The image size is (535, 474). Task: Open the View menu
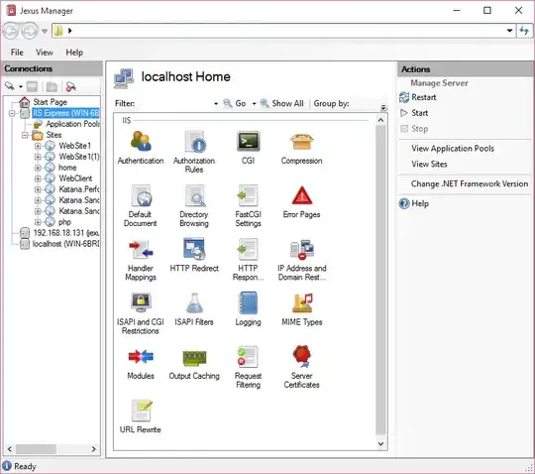45,53
